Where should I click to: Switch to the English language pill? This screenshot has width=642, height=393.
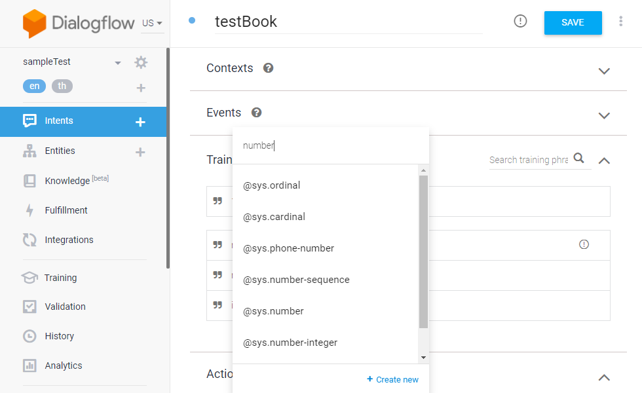pos(35,86)
